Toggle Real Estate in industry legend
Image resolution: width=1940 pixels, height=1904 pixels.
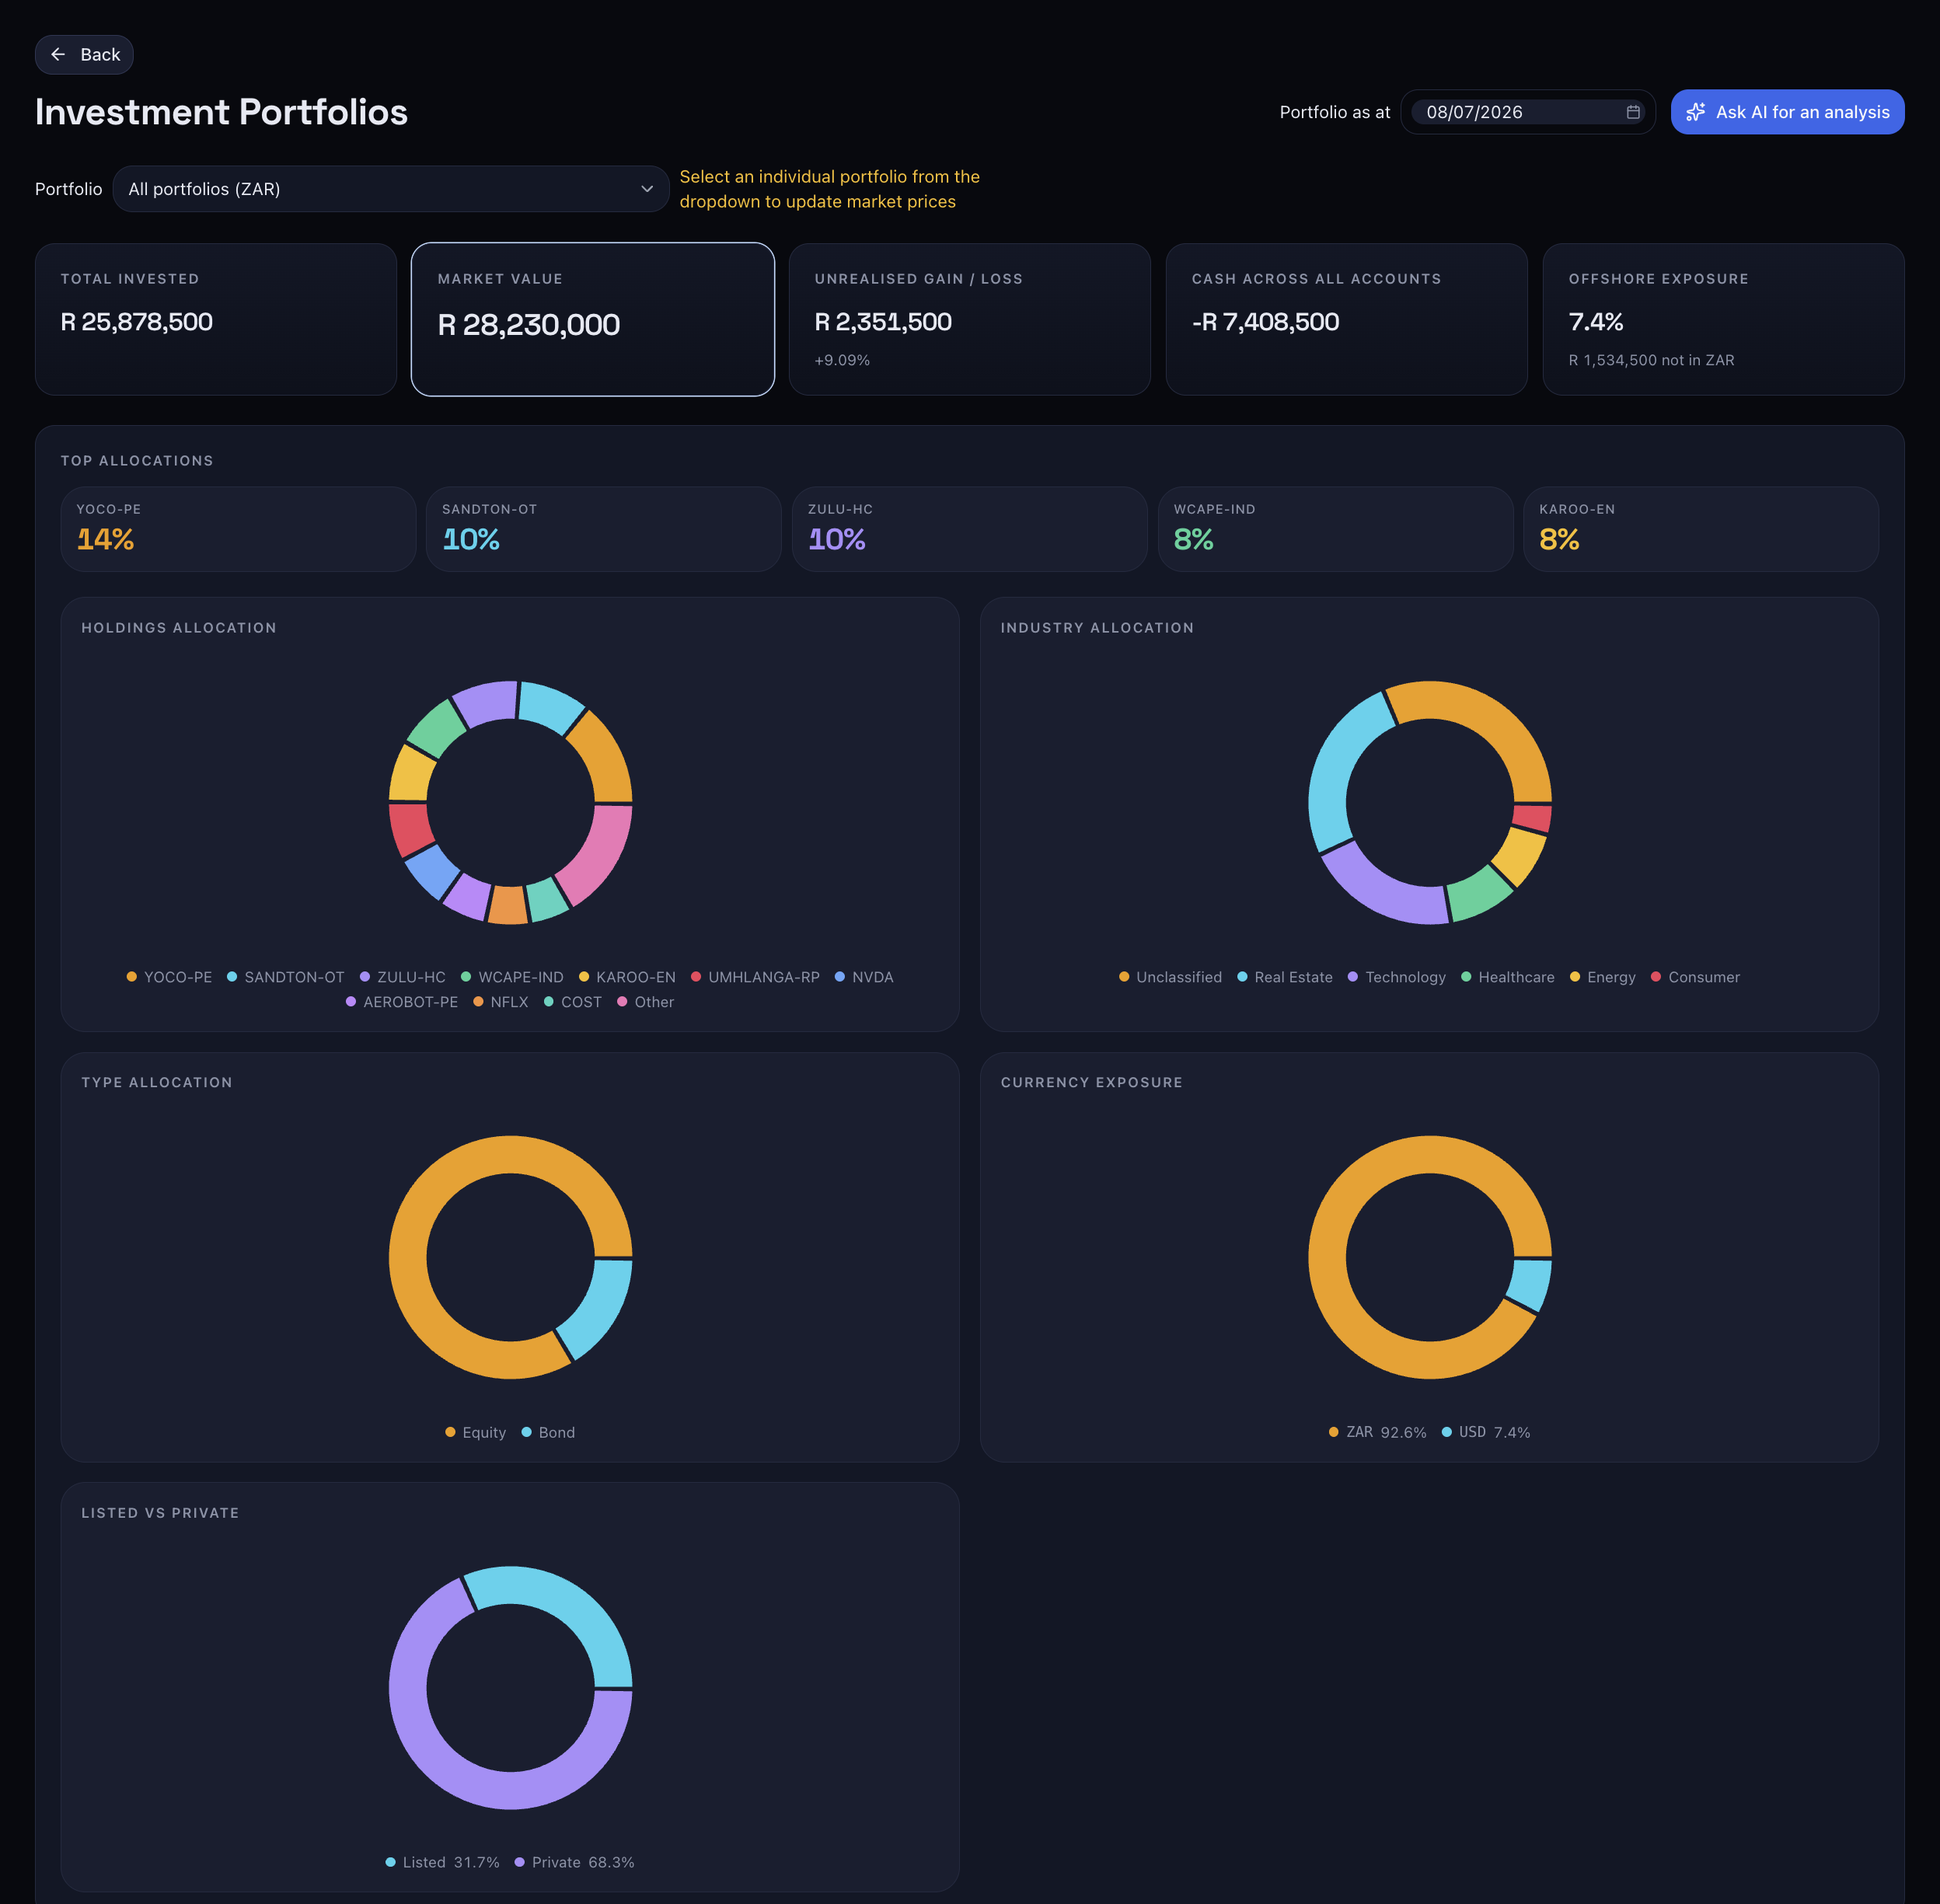(1284, 977)
